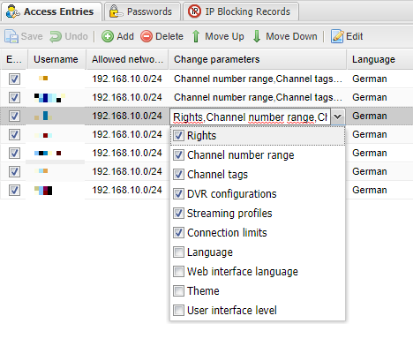Click the Undo arrow icon
Screen dimensions: 413x346
(x=56, y=36)
